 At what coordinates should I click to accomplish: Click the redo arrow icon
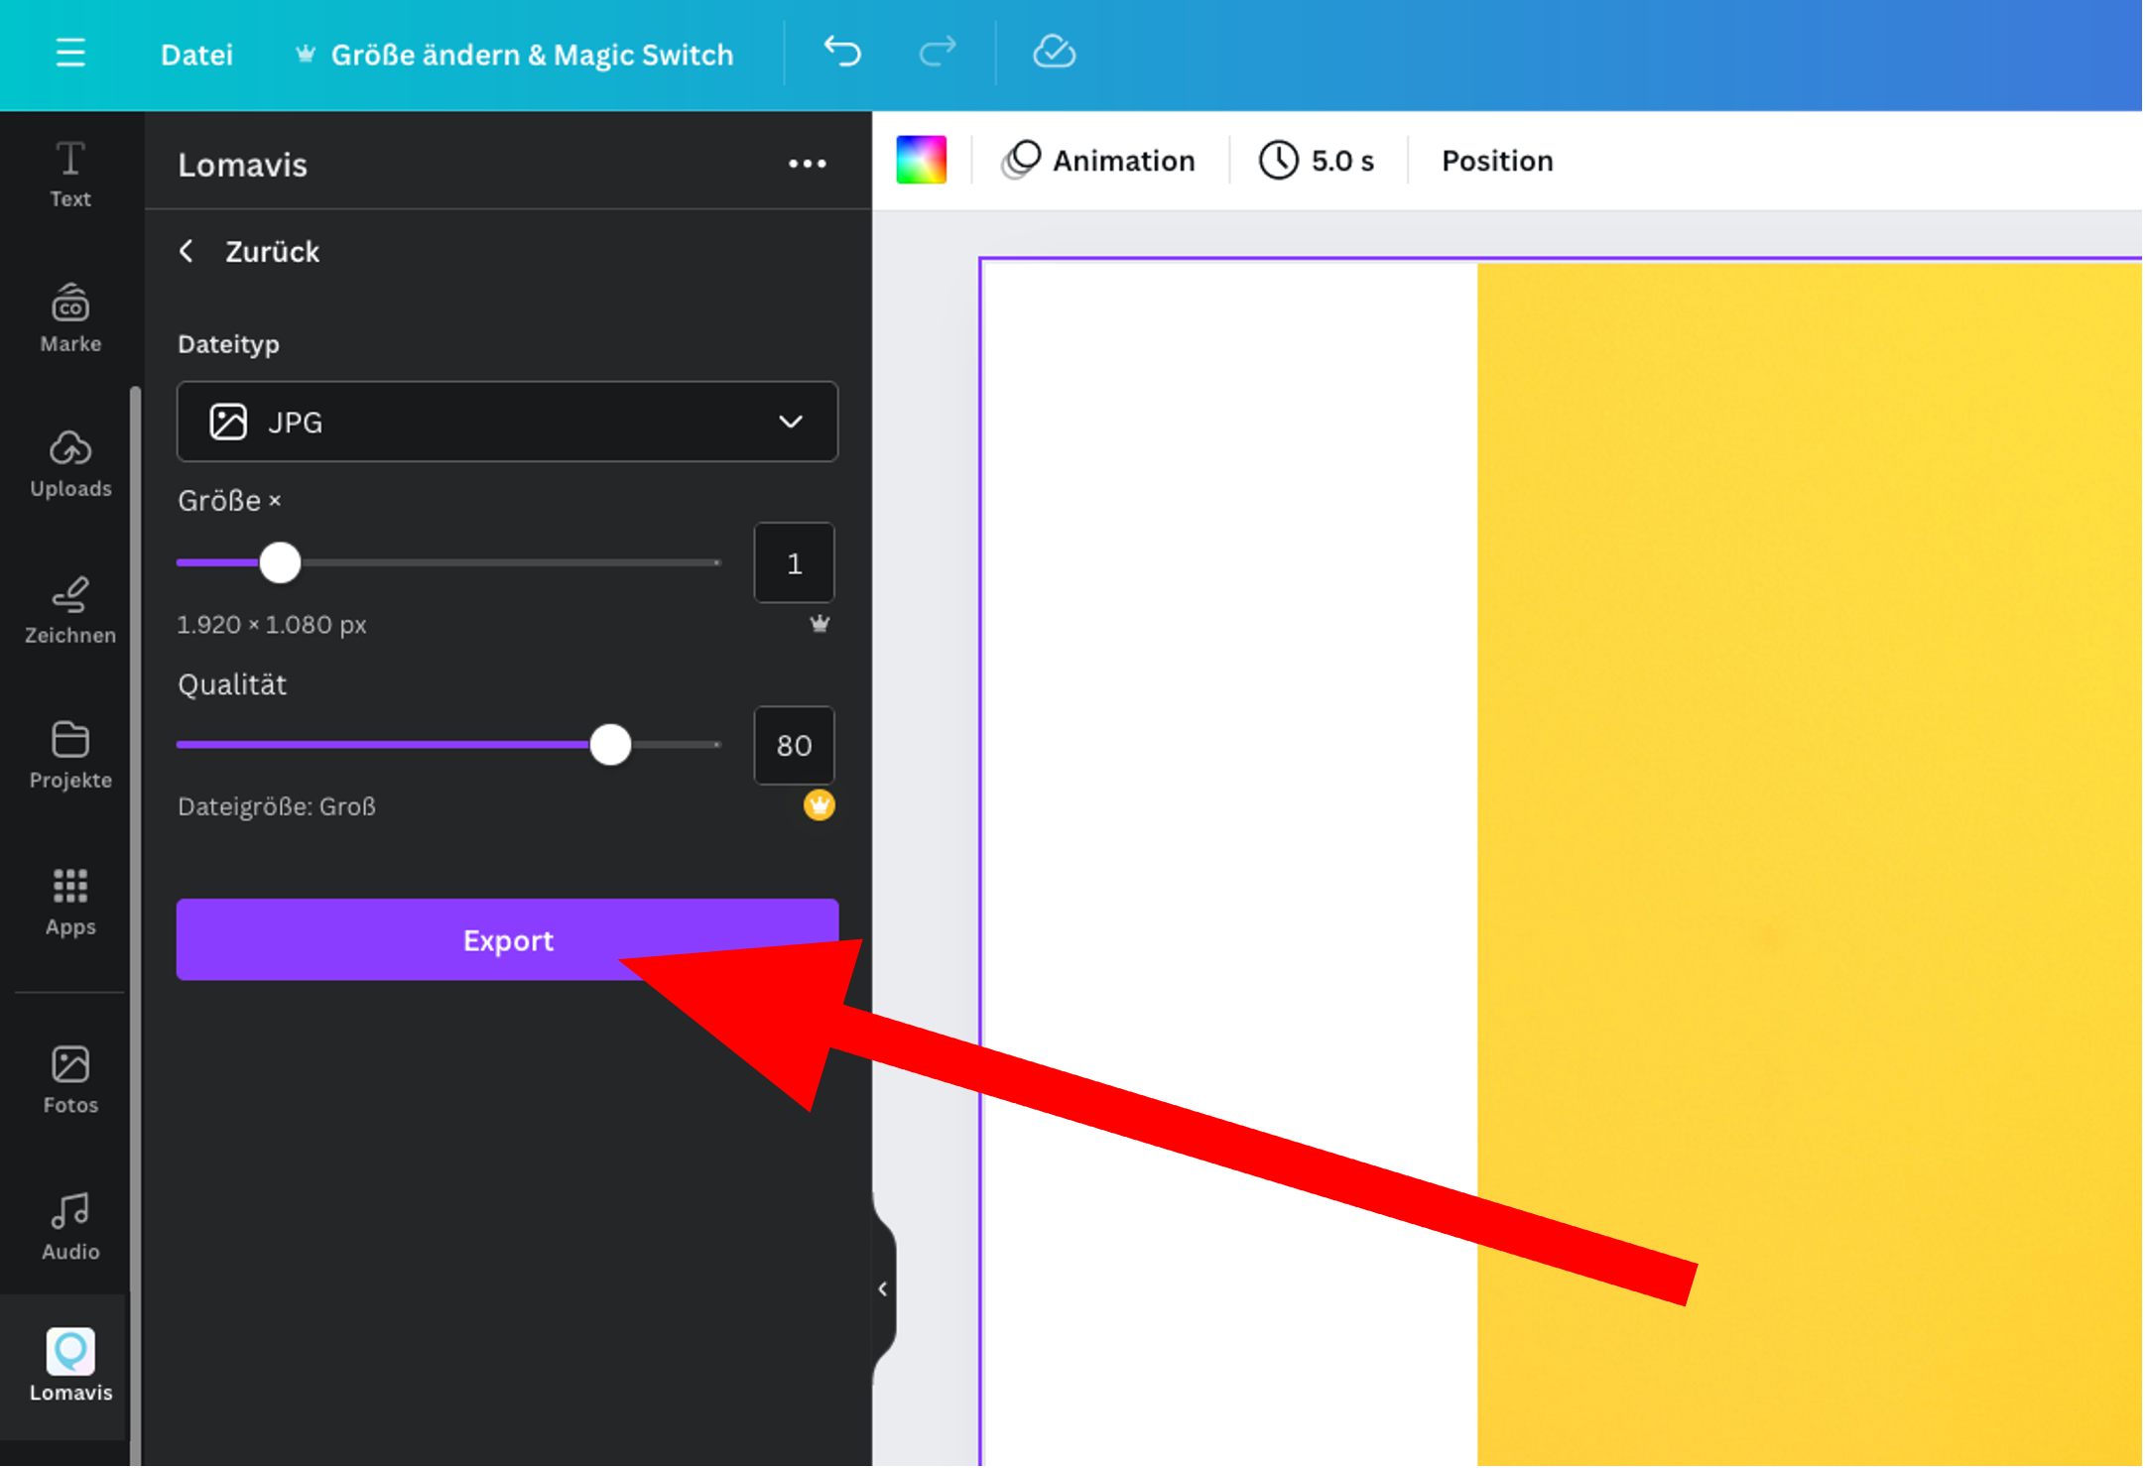coord(937,52)
